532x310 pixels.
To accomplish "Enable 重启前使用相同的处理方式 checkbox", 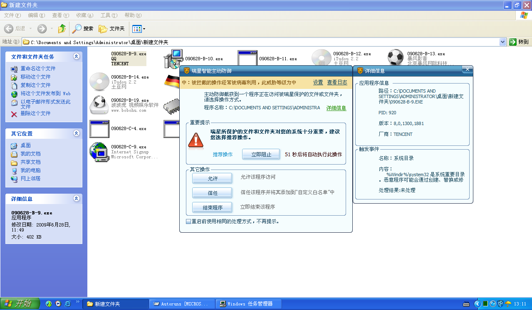I will (188, 221).
